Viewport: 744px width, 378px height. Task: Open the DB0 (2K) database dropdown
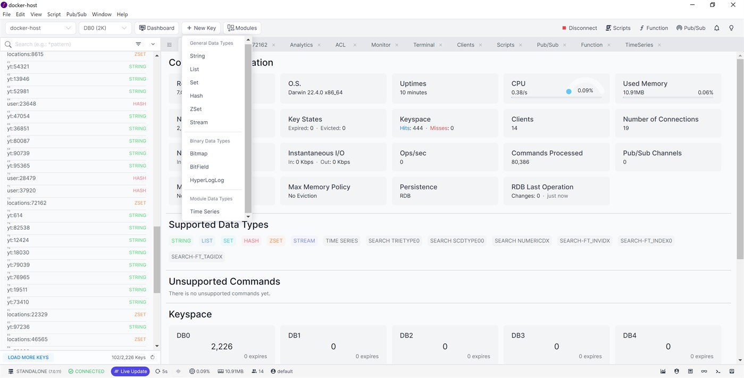point(105,28)
